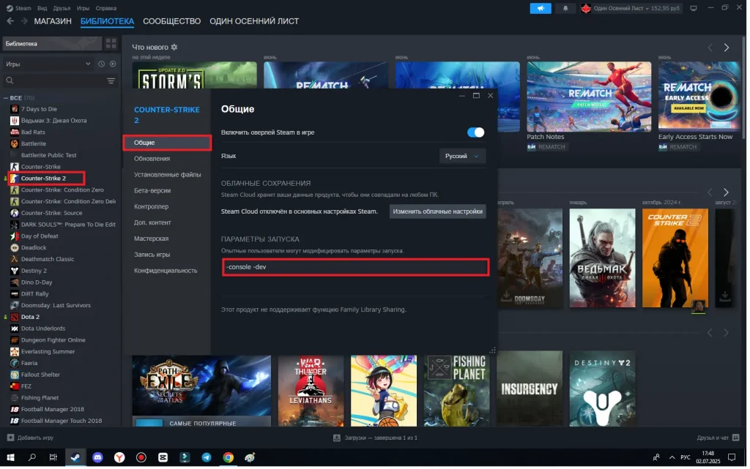This screenshot has height=469, width=750.
Task: Open the library filter options icon
Action: 111,80
